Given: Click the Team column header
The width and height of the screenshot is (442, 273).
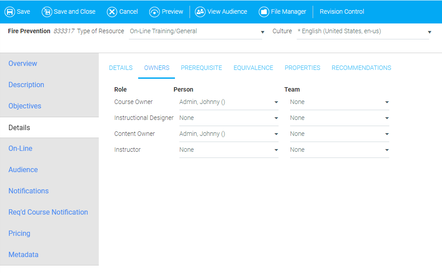Looking at the screenshot, I should 292,89.
